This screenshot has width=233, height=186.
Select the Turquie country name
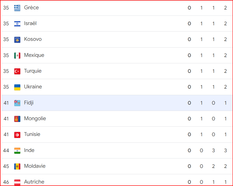tap(33, 71)
